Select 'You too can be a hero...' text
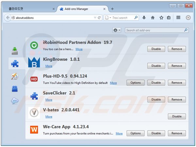196x147 pixels. point(58,49)
